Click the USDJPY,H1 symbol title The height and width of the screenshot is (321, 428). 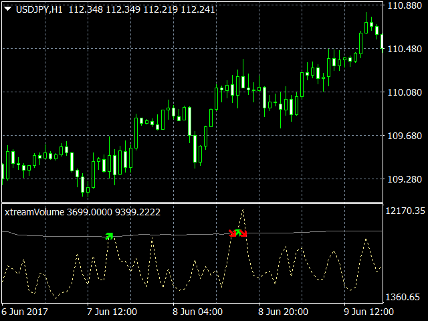tap(39, 10)
